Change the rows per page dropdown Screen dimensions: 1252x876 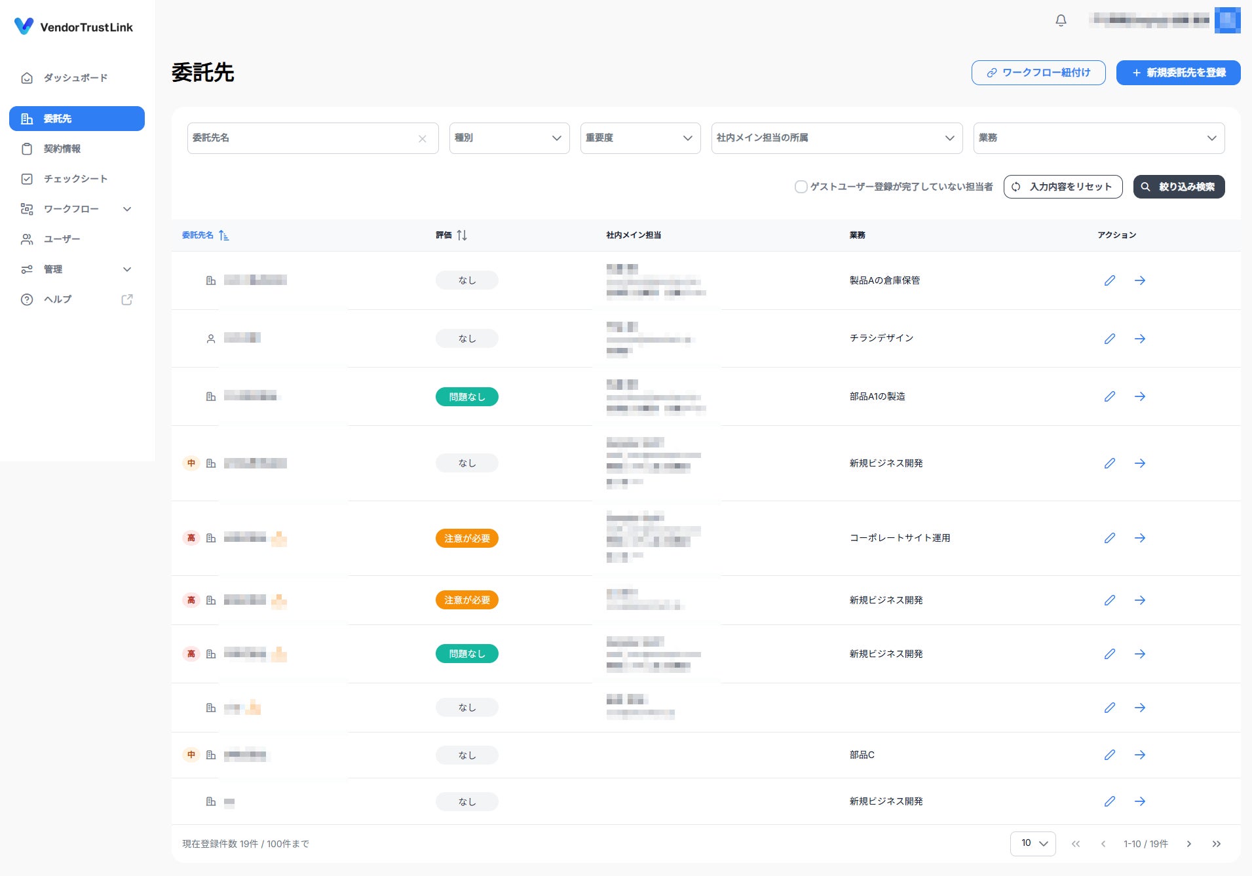point(1033,844)
